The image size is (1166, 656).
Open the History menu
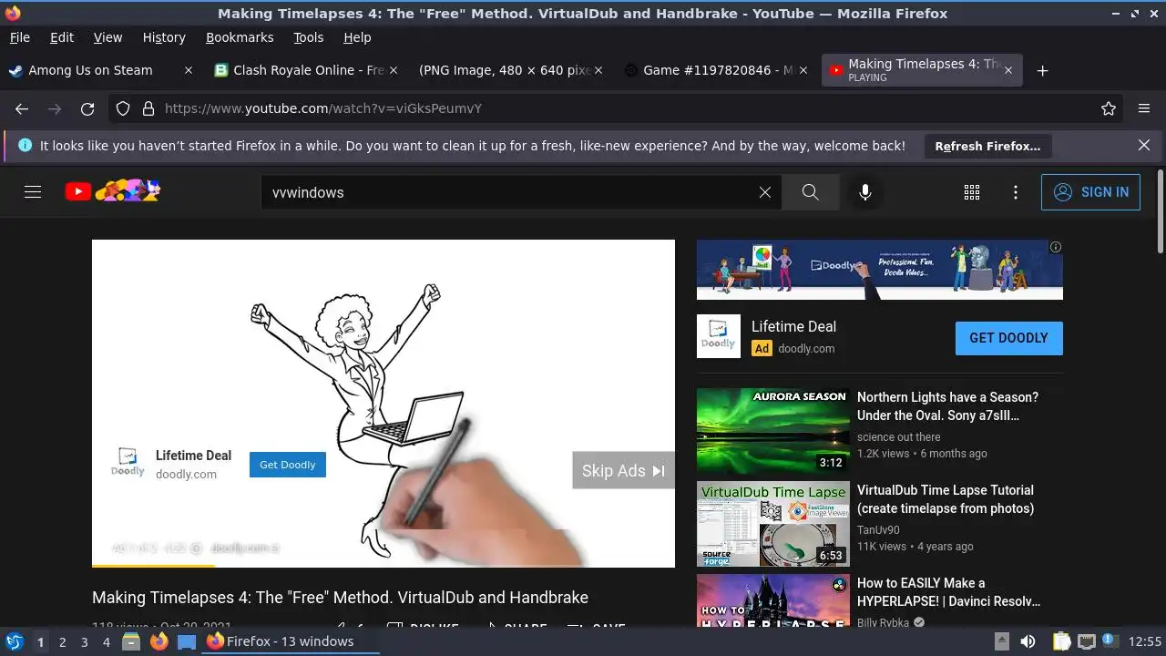tap(164, 37)
